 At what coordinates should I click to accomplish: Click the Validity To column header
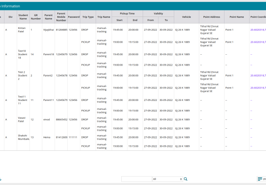point(166,20)
